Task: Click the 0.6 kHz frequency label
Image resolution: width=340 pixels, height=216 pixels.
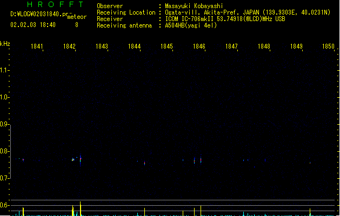Action: click(x=4, y=205)
